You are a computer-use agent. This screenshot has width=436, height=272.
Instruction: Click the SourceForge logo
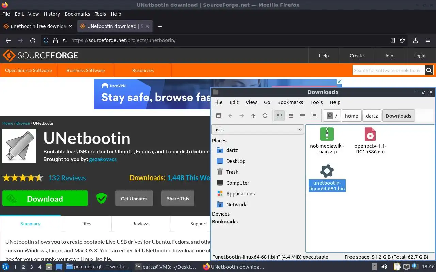[x=40, y=55]
